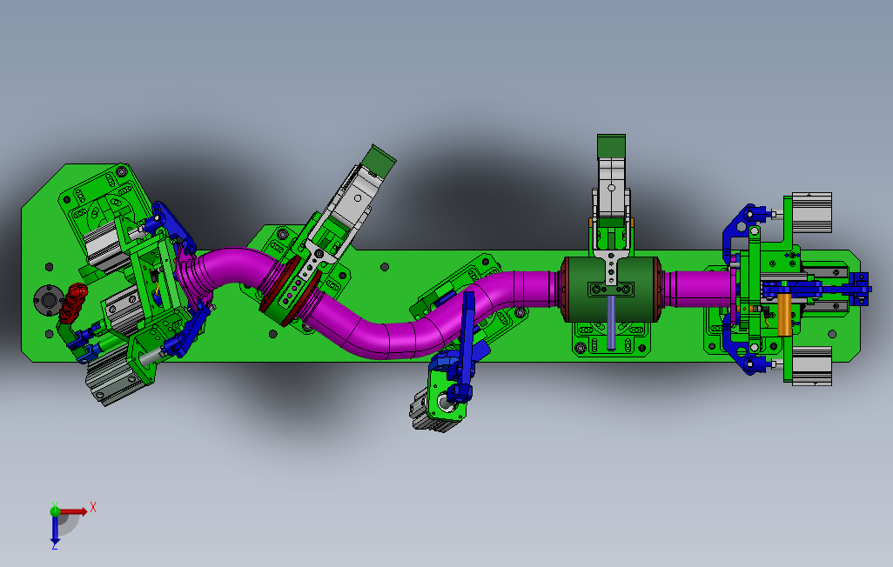Viewport: 893px width, 567px height.
Task: Select the gray pneumatic cylinder at upper right
Action: pos(811,212)
